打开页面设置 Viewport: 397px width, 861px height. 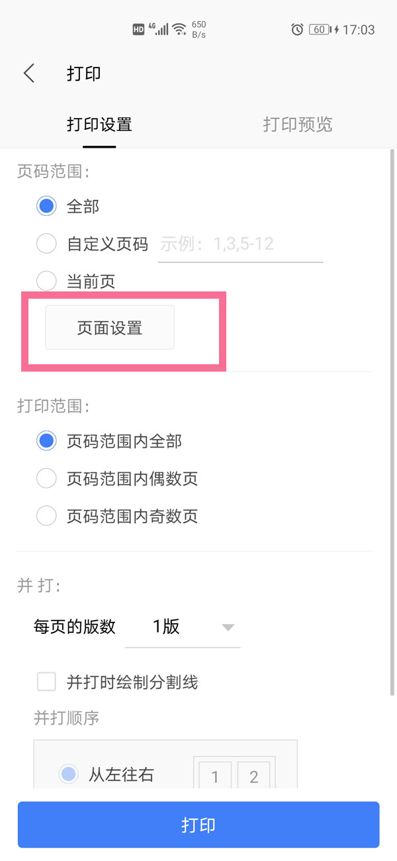pyautogui.click(x=109, y=327)
